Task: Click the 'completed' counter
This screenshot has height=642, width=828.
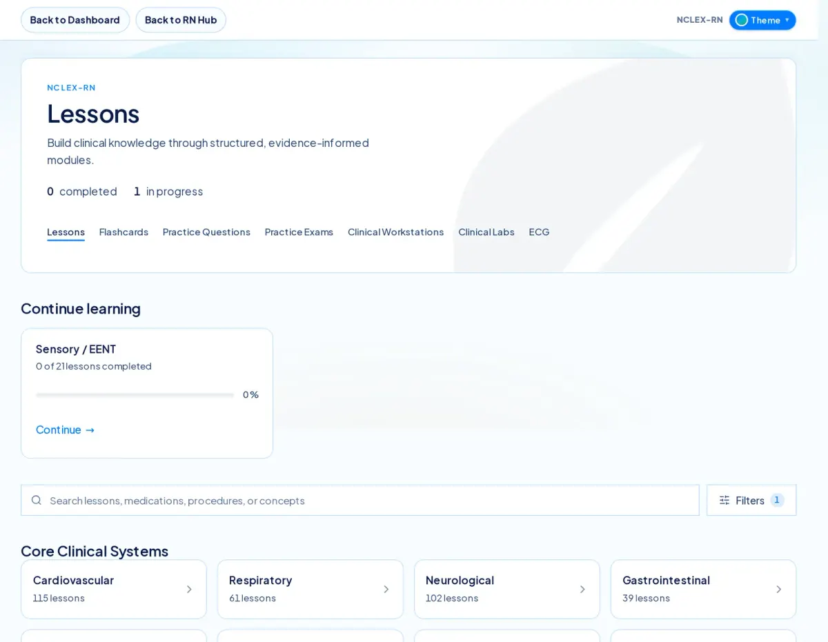Action: [82, 191]
